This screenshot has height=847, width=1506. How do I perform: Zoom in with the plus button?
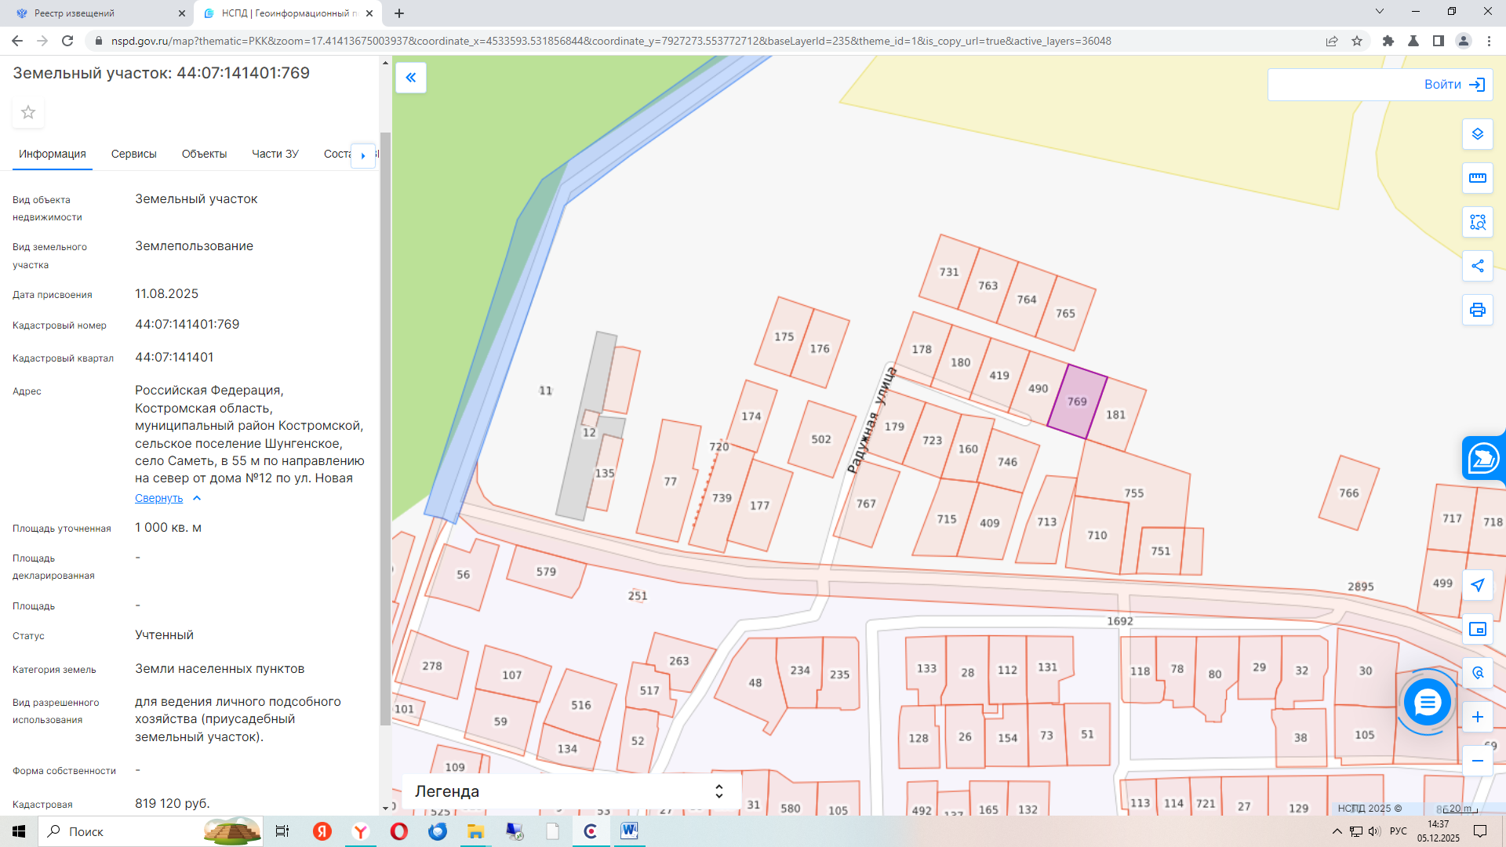click(x=1477, y=717)
